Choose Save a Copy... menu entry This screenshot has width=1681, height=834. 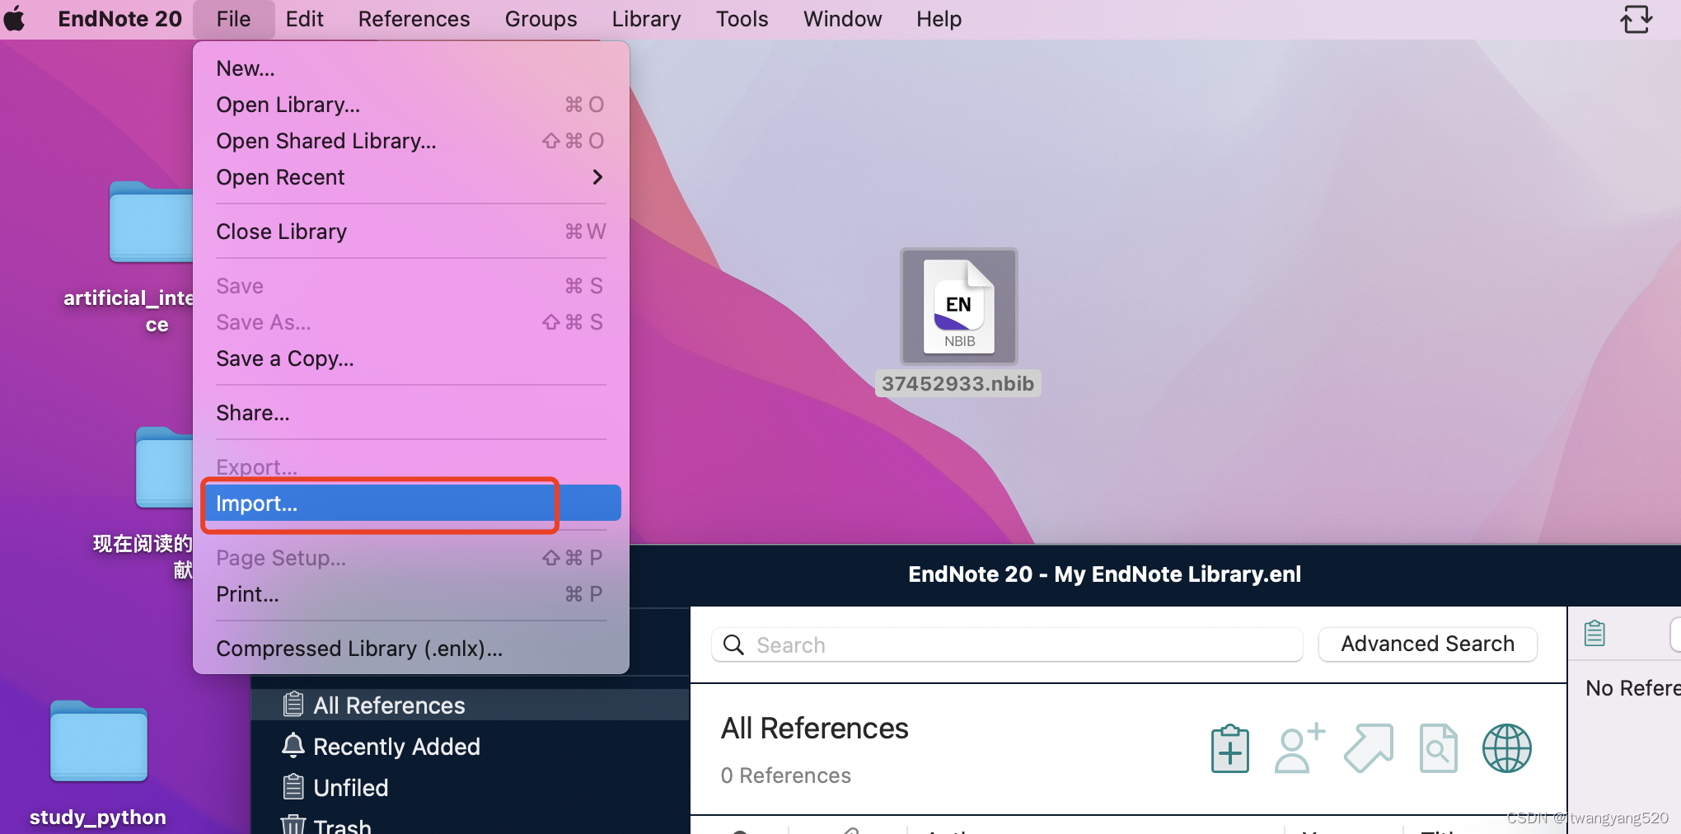pyautogui.click(x=412, y=358)
